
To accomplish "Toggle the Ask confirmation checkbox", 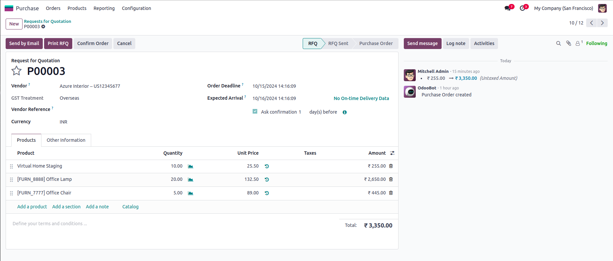I will (x=255, y=112).
